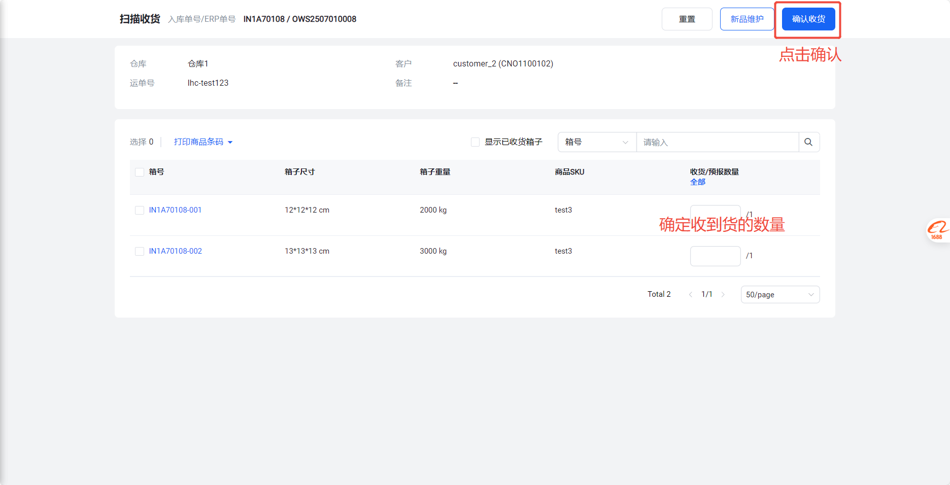This screenshot has height=485, width=950.
Task: Click the search magnifier icon
Action: point(808,142)
